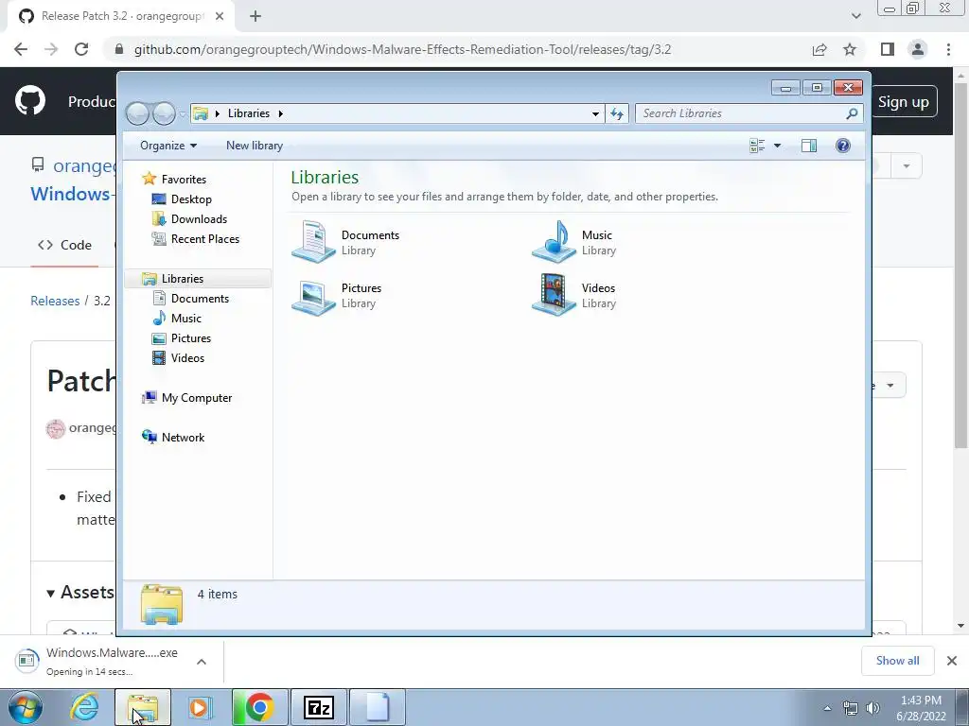Open download item options chevron
The height and width of the screenshot is (726, 969).
[202, 662]
